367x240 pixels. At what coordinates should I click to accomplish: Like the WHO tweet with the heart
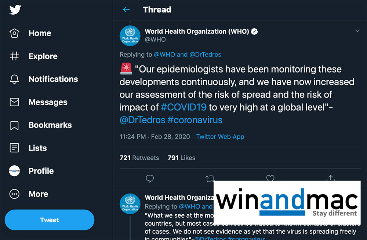(x=270, y=178)
